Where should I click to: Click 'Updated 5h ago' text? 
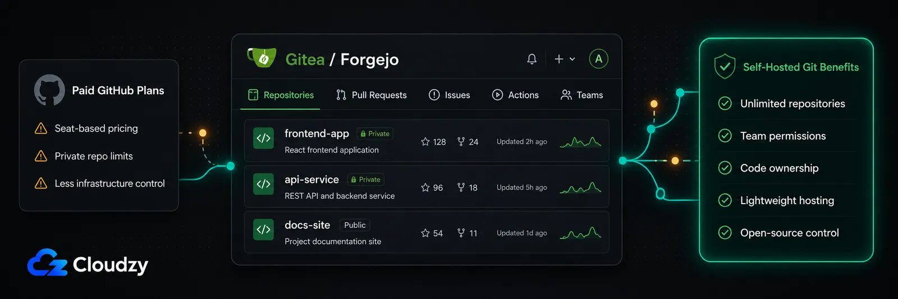[521, 187]
